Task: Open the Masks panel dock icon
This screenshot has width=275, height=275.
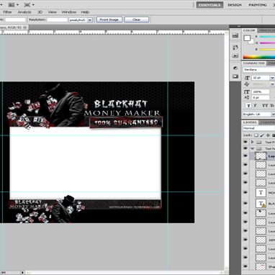Action: pos(235,76)
